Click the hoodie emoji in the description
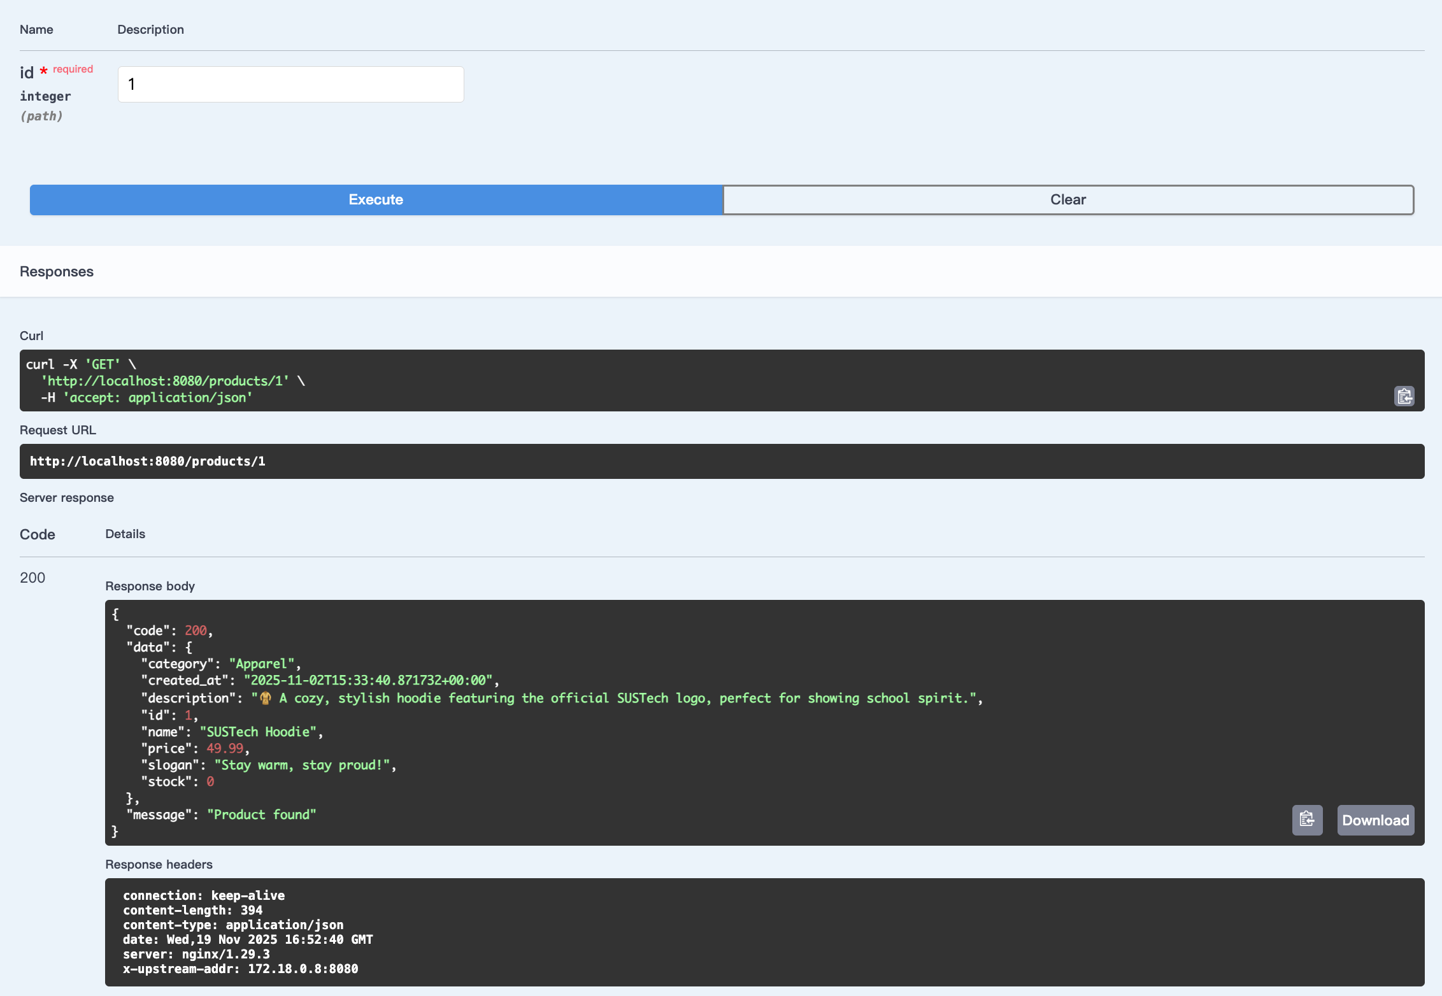 tap(266, 699)
